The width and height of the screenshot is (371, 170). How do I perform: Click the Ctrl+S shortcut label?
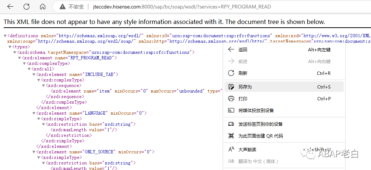point(324,87)
